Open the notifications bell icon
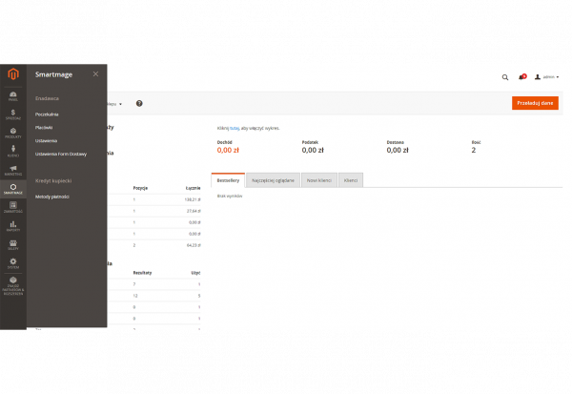Image resolution: width=572 pixels, height=394 pixels. 522,76
